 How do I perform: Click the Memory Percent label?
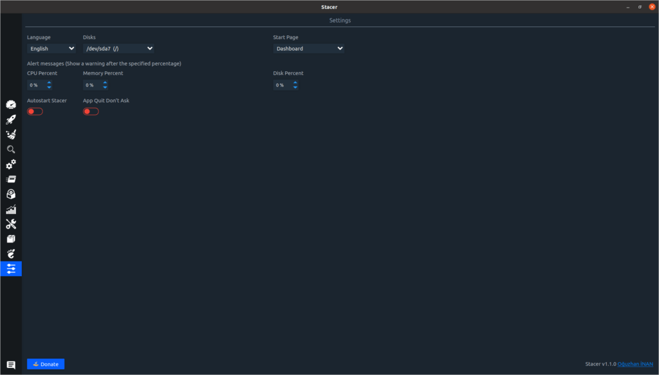tap(103, 73)
